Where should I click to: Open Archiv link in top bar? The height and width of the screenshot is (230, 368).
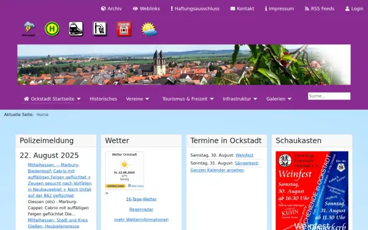[x=115, y=9]
